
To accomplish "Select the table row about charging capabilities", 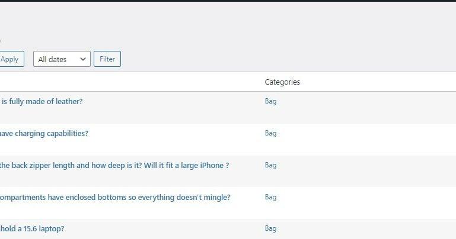I will coord(228,140).
